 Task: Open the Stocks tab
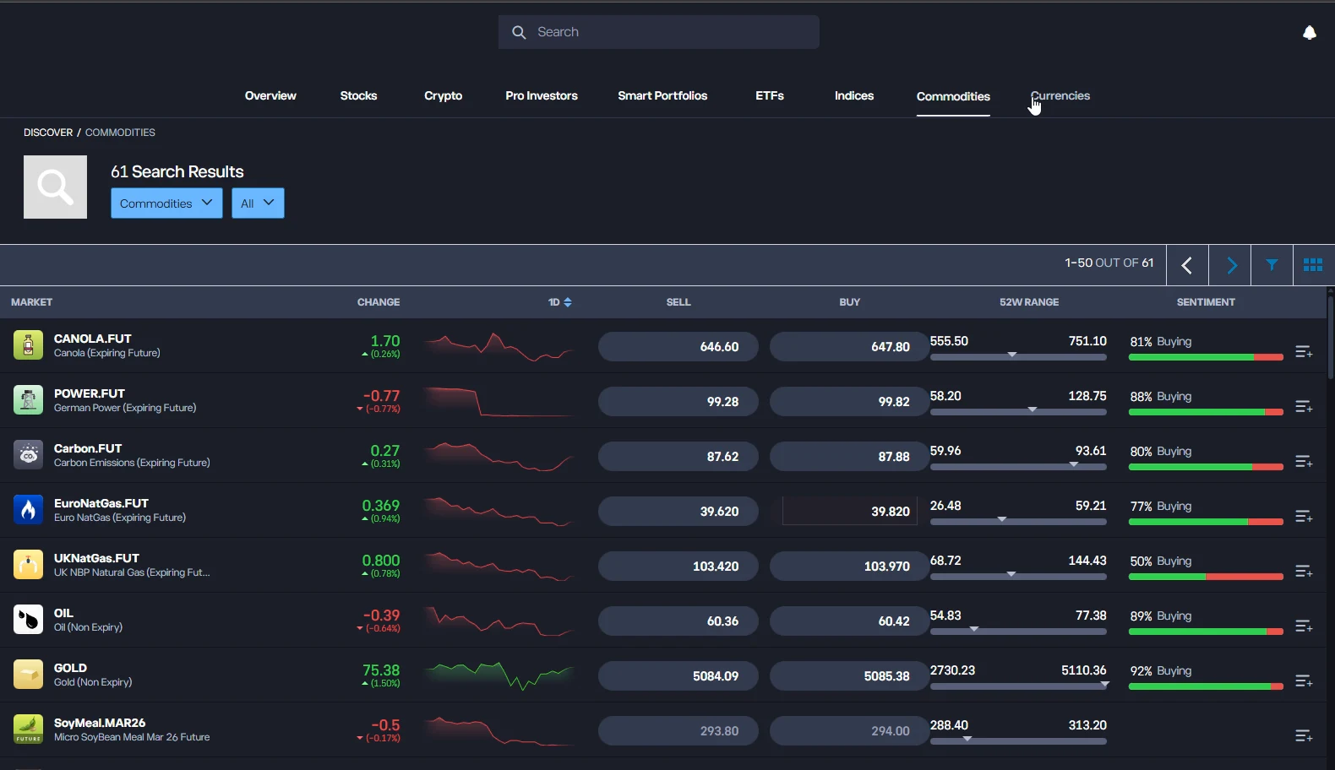[x=358, y=95]
